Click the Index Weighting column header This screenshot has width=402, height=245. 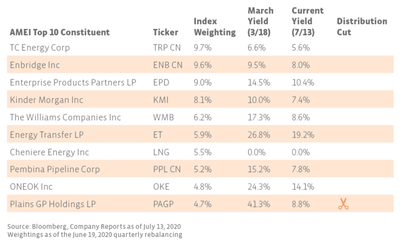(x=214, y=27)
